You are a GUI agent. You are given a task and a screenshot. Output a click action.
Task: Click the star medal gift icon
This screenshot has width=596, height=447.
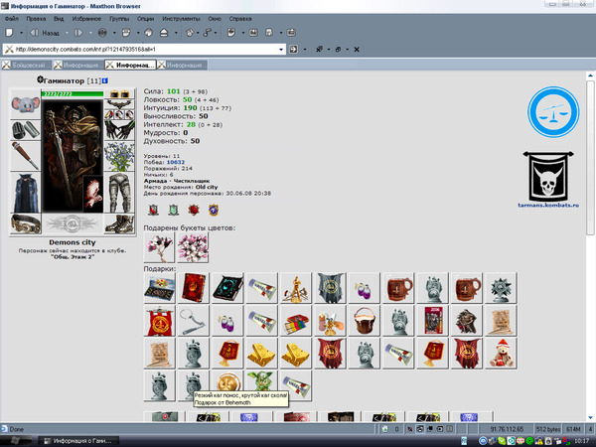pyautogui.click(x=501, y=288)
